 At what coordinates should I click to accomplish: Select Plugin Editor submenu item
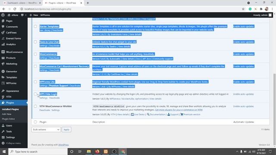click(x=8, y=119)
